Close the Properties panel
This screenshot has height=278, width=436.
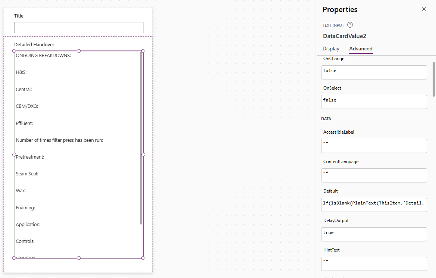click(x=424, y=9)
